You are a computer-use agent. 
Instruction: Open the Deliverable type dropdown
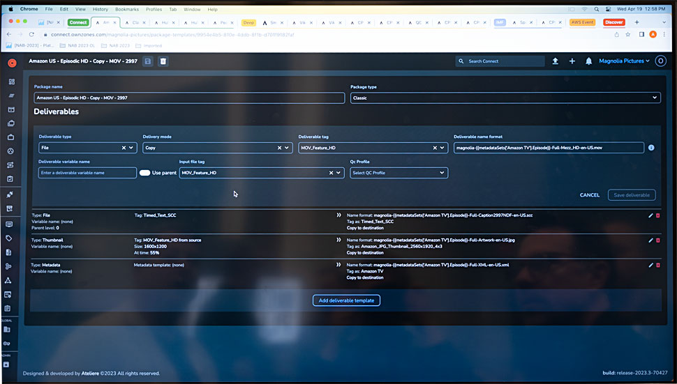(x=131, y=148)
